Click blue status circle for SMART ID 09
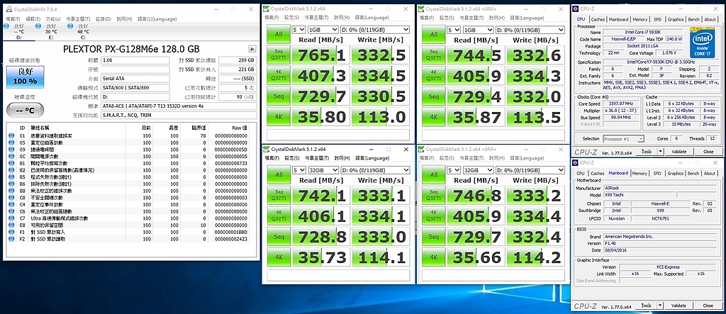The image size is (726, 314). [11, 150]
